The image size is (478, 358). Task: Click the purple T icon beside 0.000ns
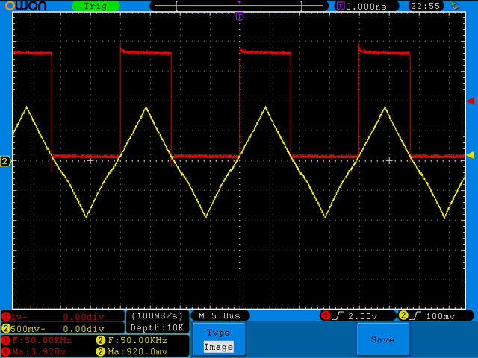(341, 6)
